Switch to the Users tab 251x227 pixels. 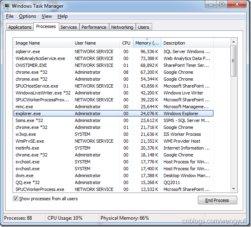click(x=144, y=27)
